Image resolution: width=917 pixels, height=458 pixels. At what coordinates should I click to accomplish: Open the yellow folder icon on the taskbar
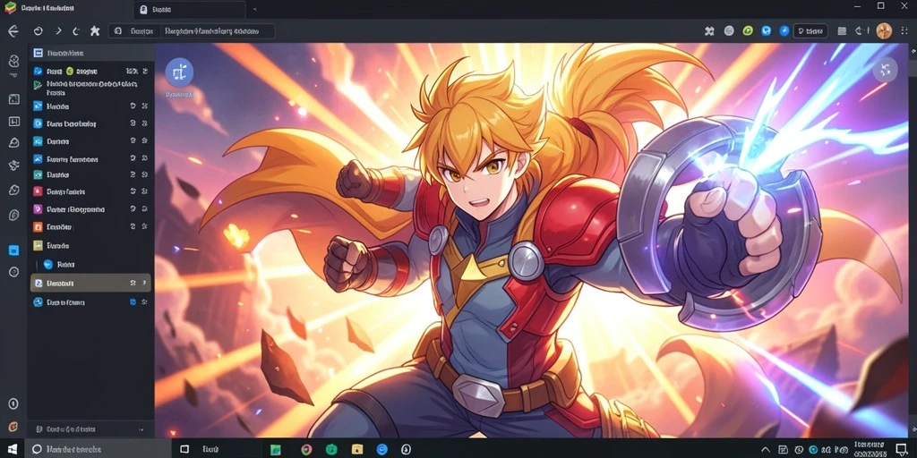(x=356, y=449)
